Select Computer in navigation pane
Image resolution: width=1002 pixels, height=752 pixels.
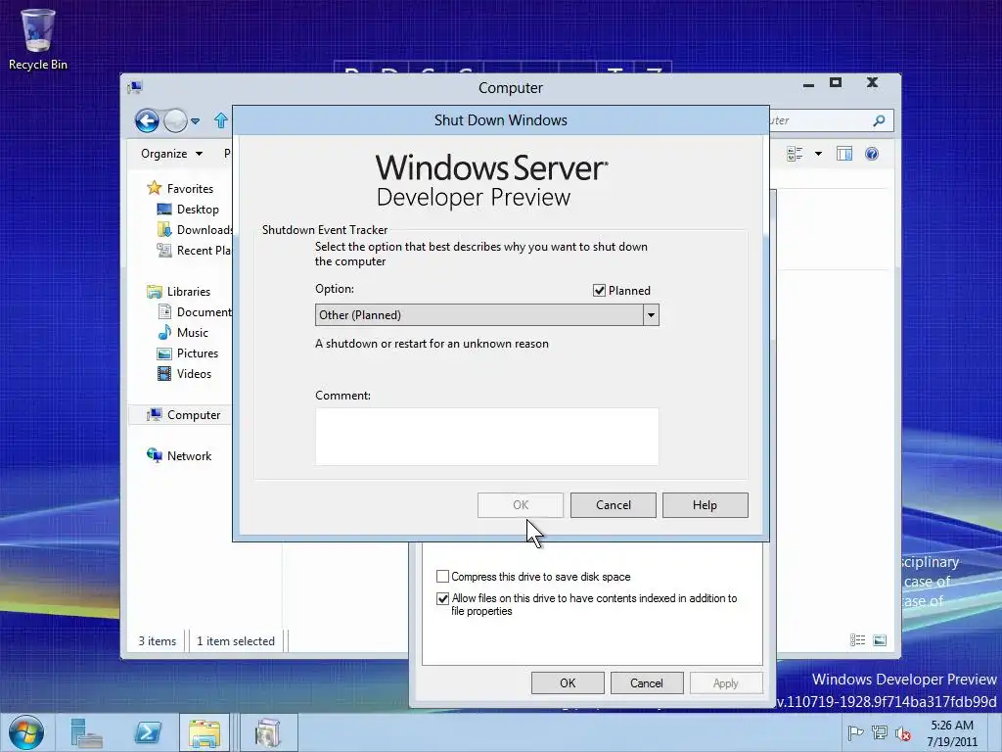(x=180, y=415)
